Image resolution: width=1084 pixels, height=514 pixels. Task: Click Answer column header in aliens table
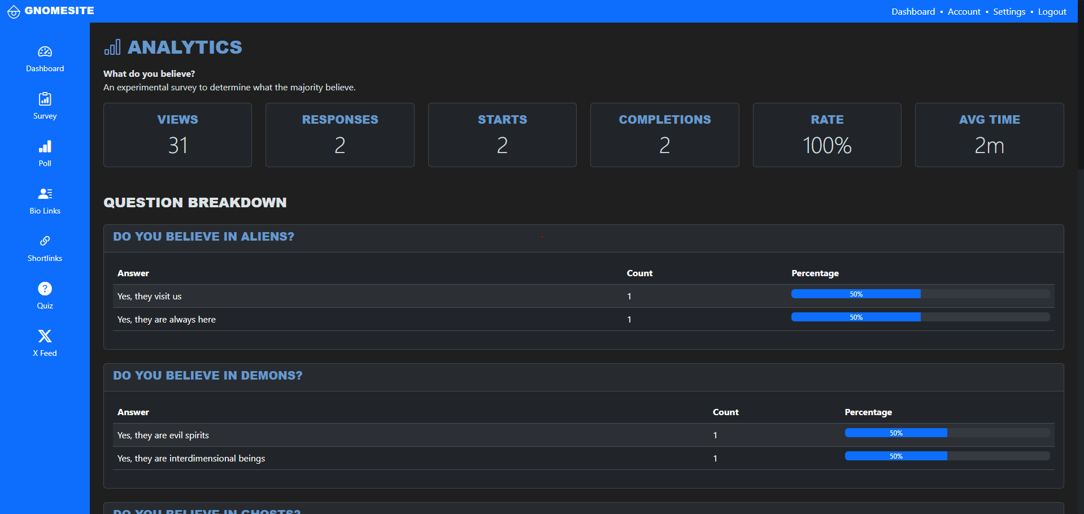click(x=133, y=273)
